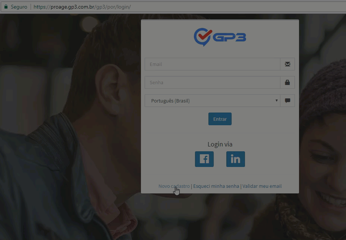Focus the Email input field

pyautogui.click(x=212, y=64)
